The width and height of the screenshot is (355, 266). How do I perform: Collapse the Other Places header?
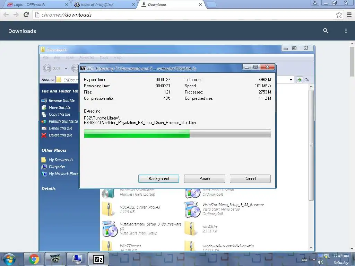[54, 150]
